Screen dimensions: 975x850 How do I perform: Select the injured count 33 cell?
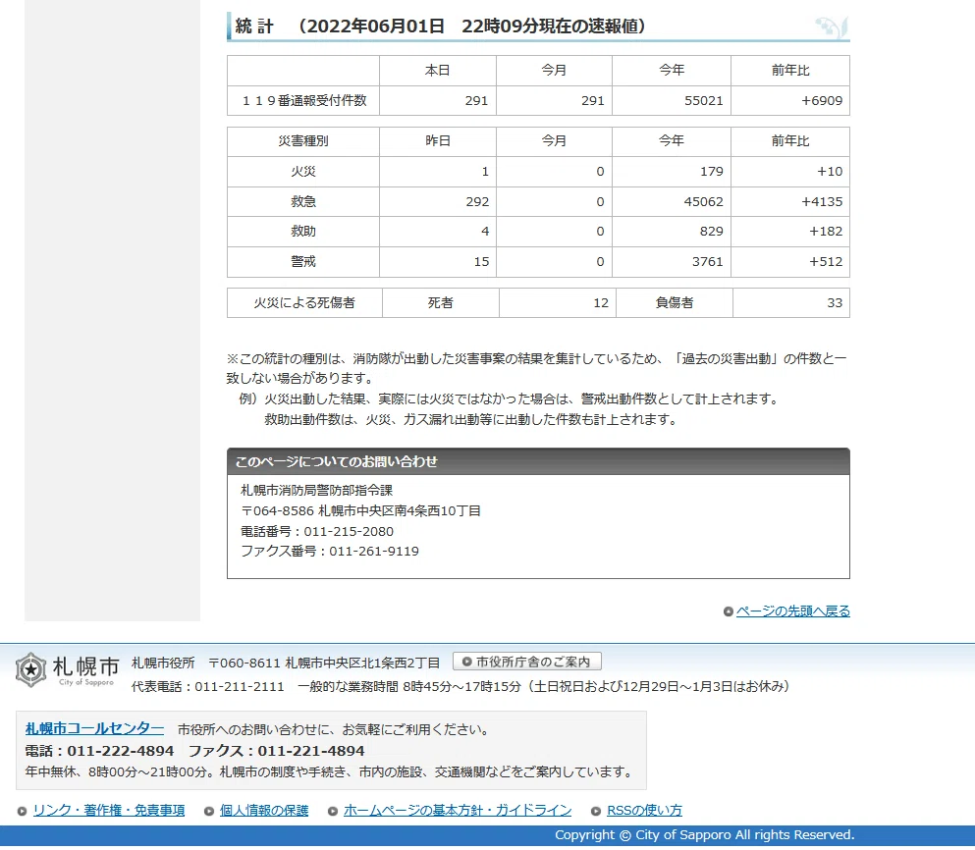click(x=791, y=303)
